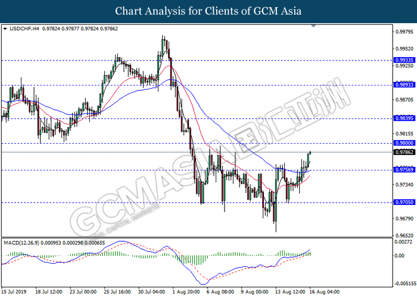Click the MACD scale -0.005155 value
This screenshot has width=417, height=297.
[406, 284]
